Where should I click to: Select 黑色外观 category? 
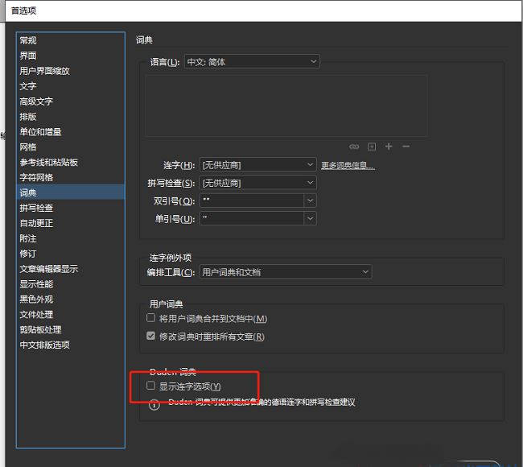pyautogui.click(x=71, y=299)
